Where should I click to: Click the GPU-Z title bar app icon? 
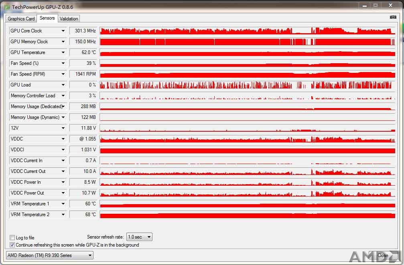point(7,7)
